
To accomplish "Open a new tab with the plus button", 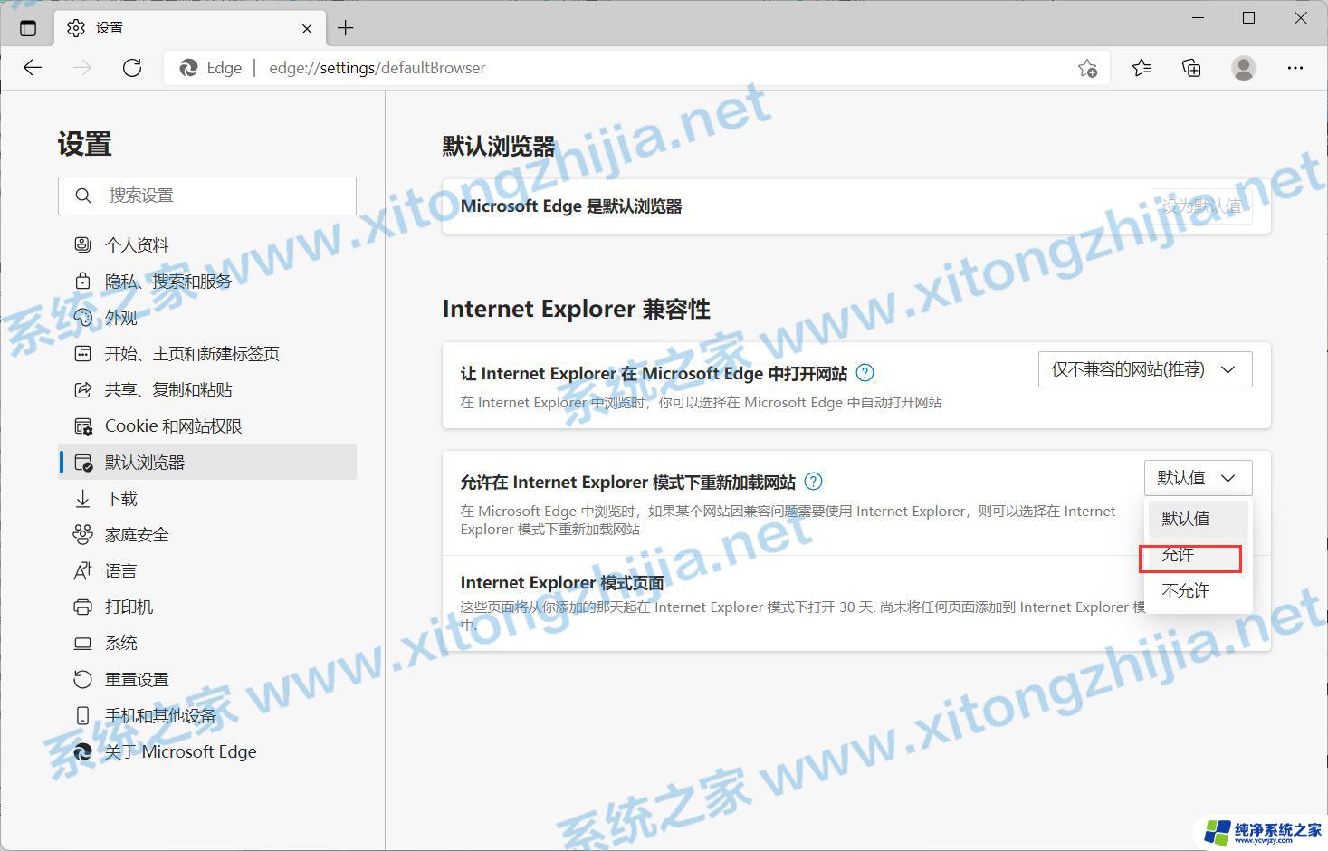I will click(x=345, y=28).
